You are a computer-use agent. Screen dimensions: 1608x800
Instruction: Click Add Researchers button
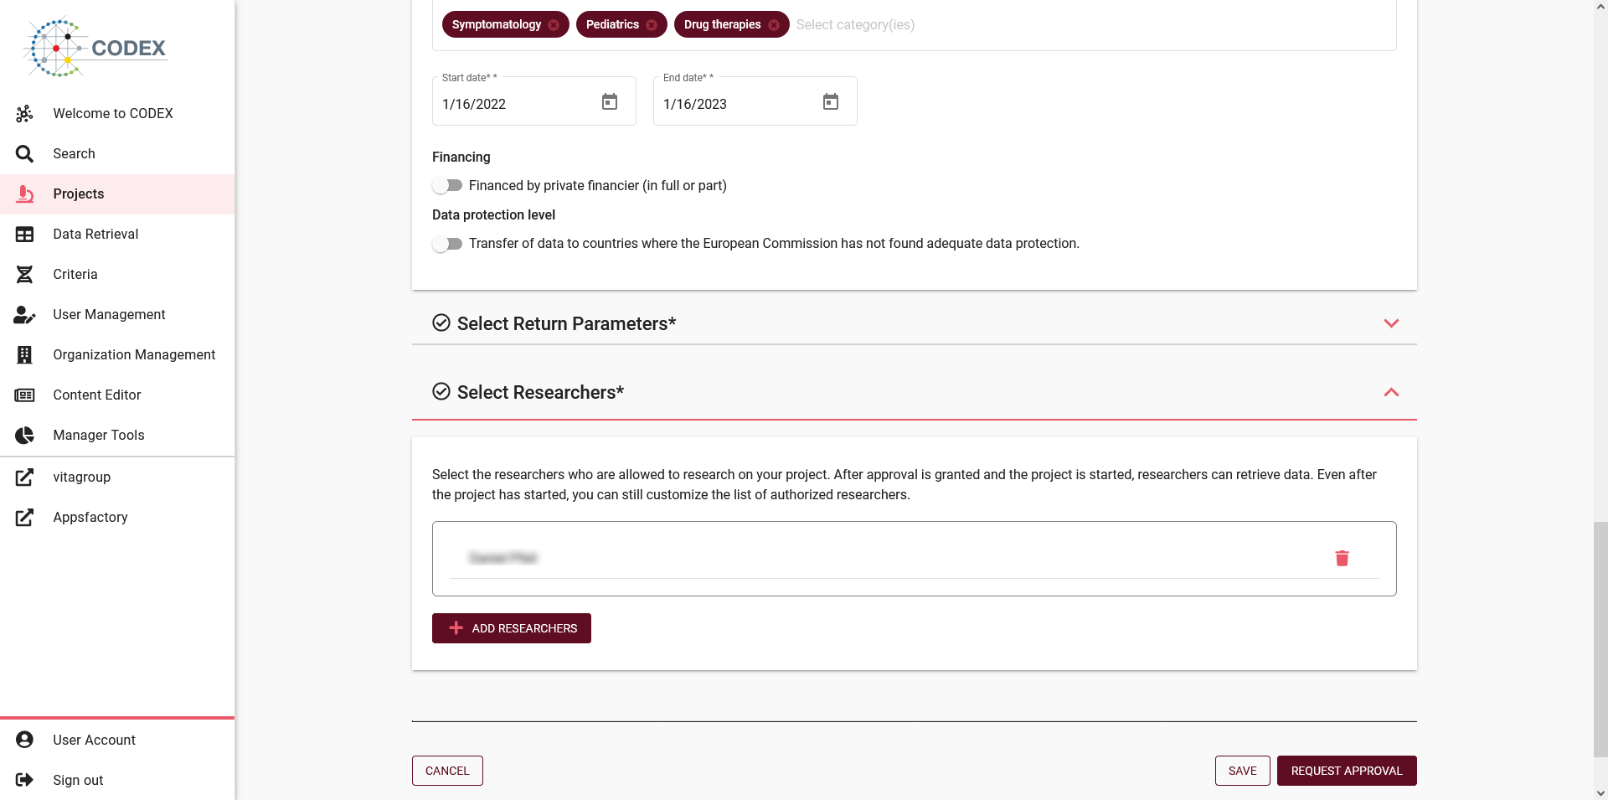[512, 628]
